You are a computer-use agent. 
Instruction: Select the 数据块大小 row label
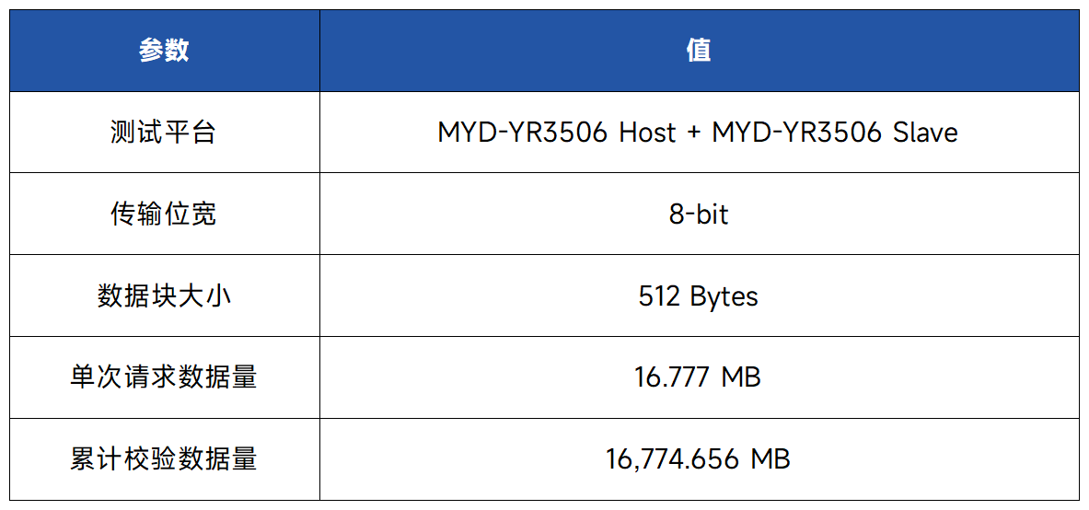coord(164,296)
